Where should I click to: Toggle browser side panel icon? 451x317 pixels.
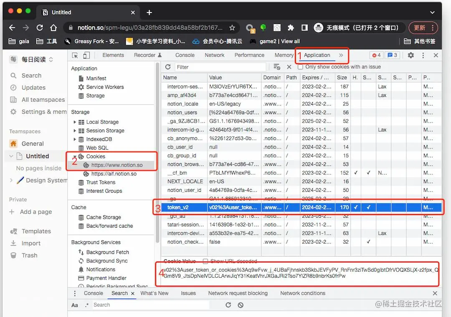click(304, 28)
